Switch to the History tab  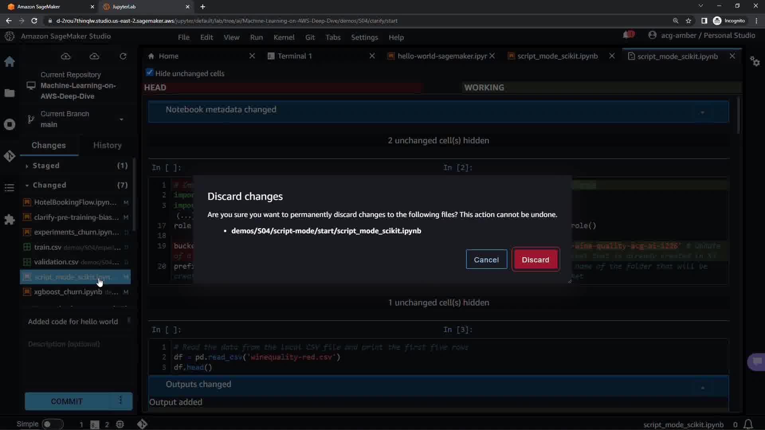[x=107, y=145]
